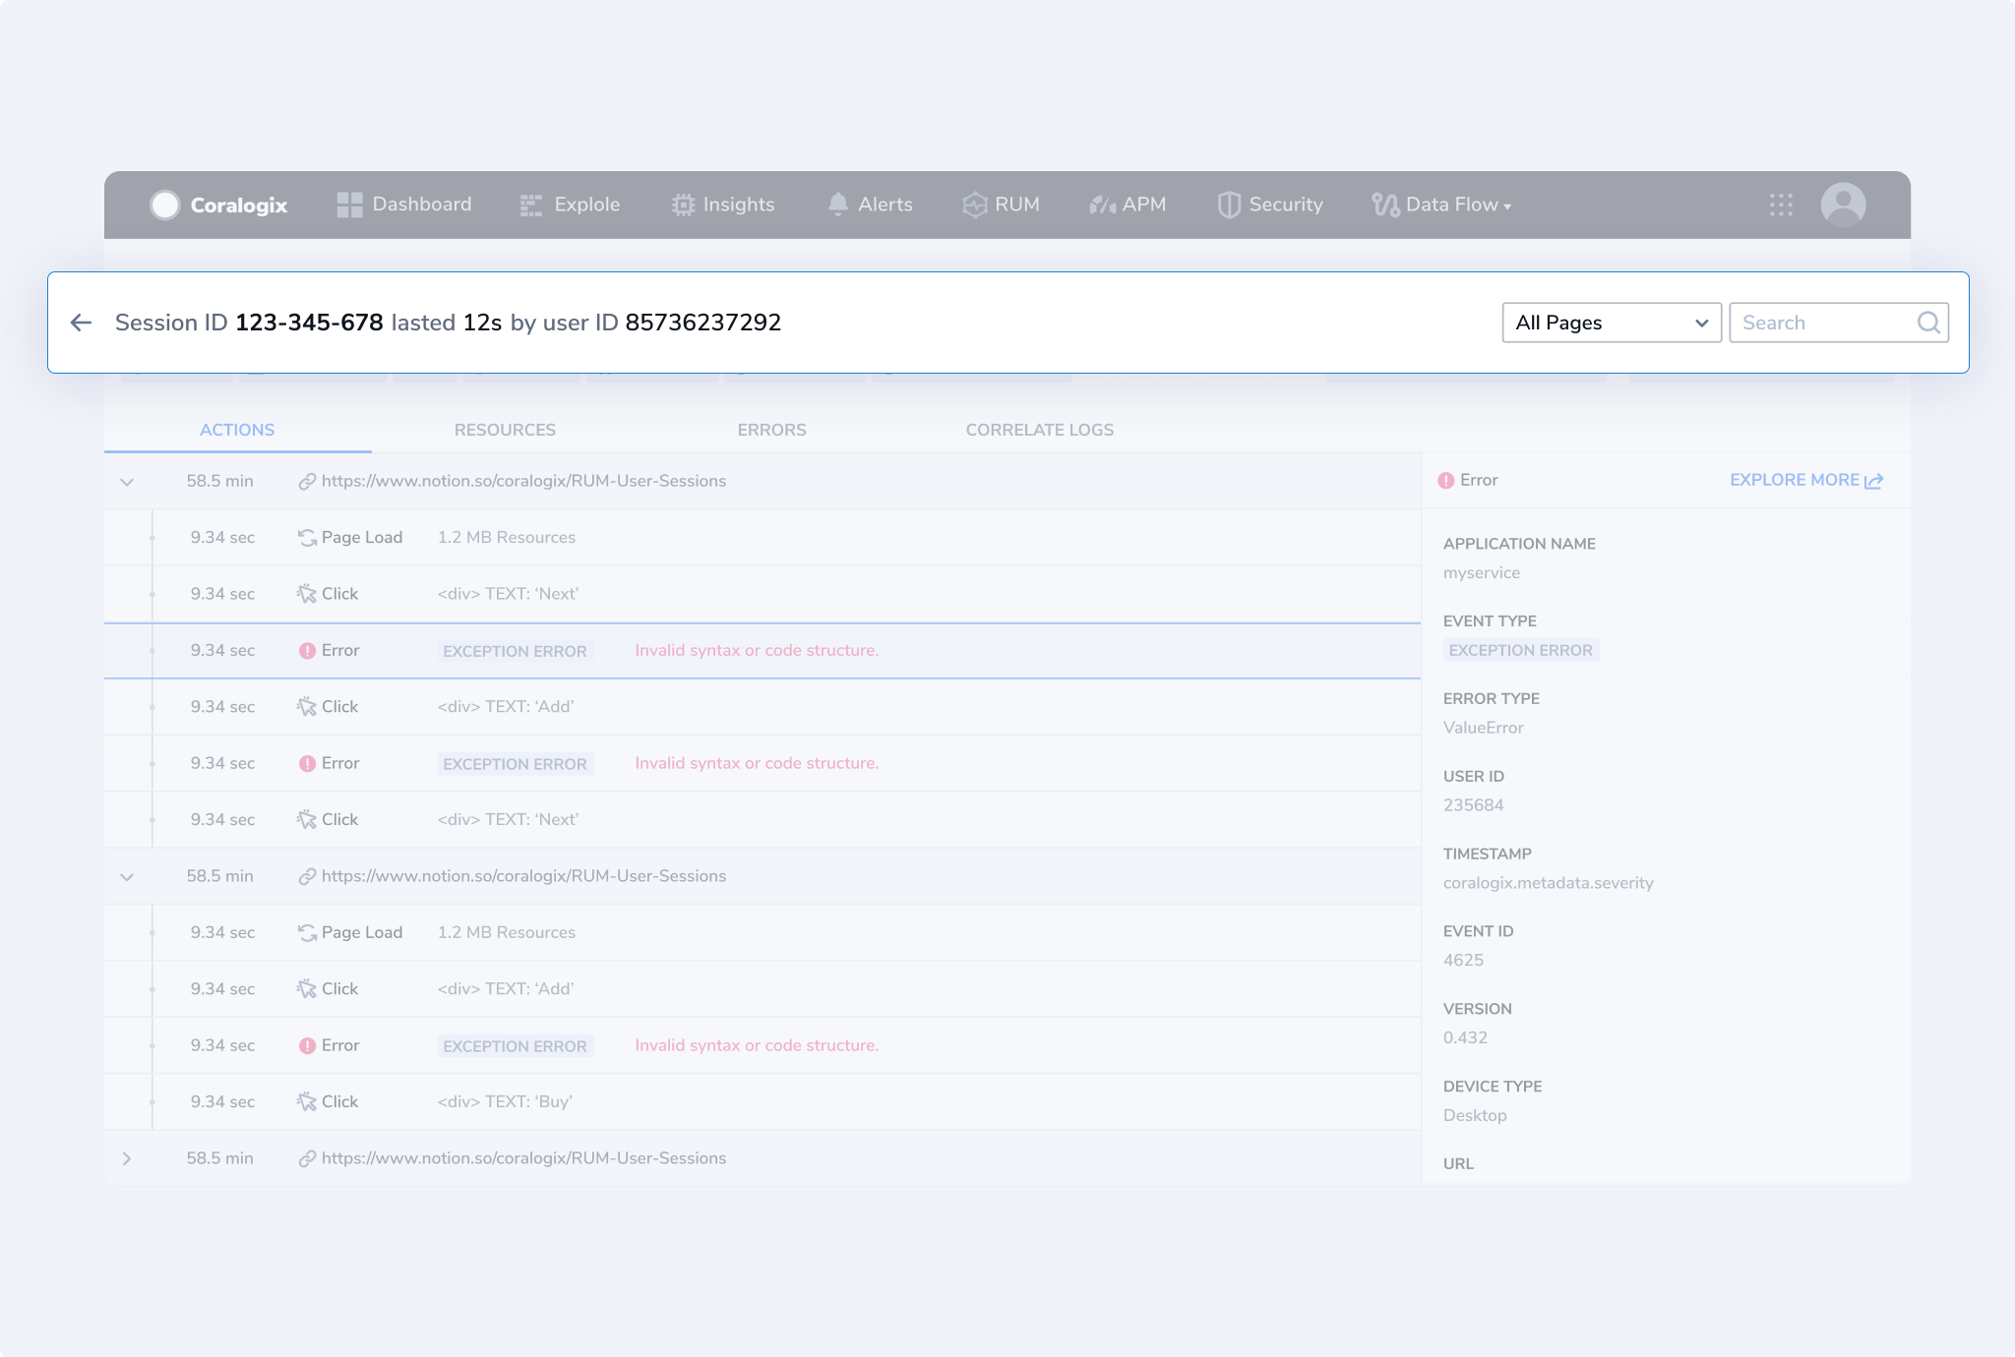Click the EXCEPTION ERROR badge under Event Type
Screen dimensions: 2015x1357
1520,650
